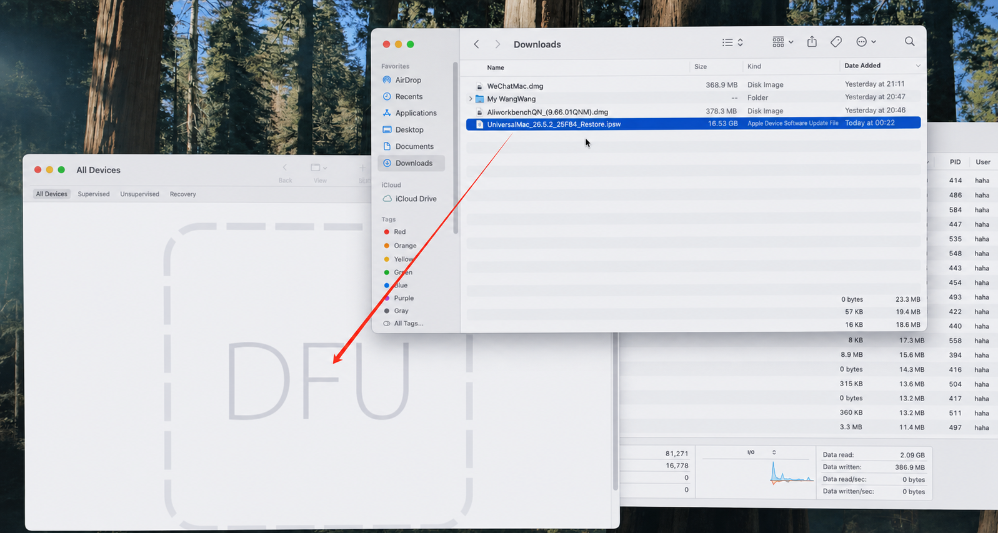Screen dimensions: 998x533
Task: Click the Finder back arrow
Action: click(476, 44)
